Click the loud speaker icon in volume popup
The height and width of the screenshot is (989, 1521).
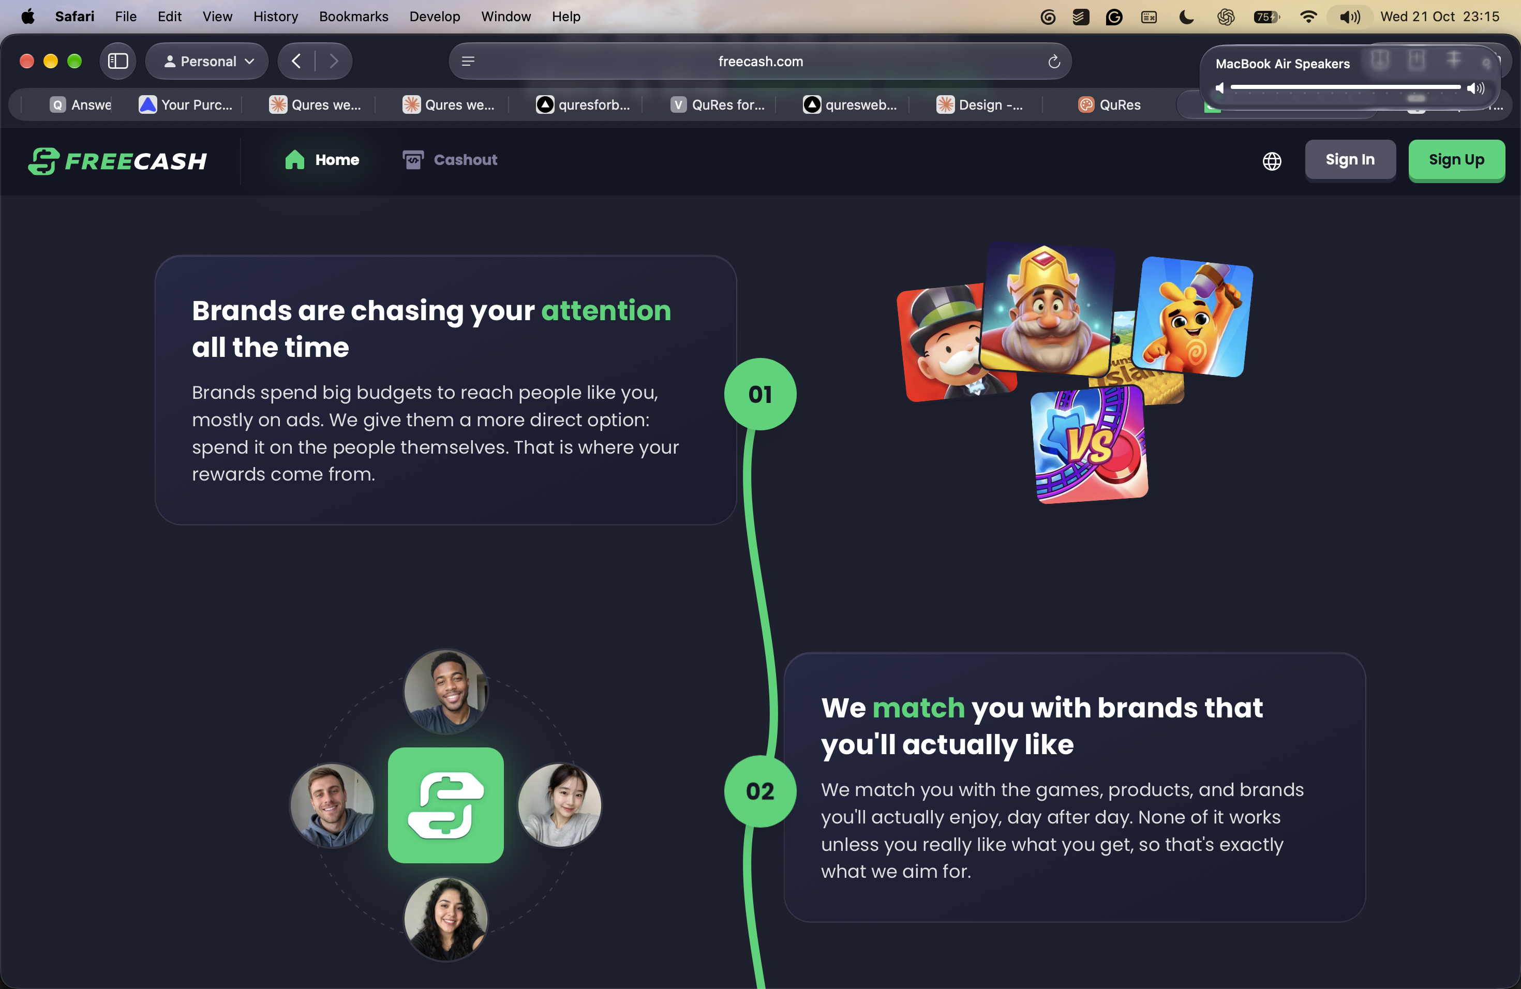pos(1475,88)
